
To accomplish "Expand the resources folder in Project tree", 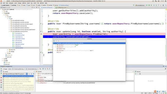I will pyautogui.click(x=7, y=50).
